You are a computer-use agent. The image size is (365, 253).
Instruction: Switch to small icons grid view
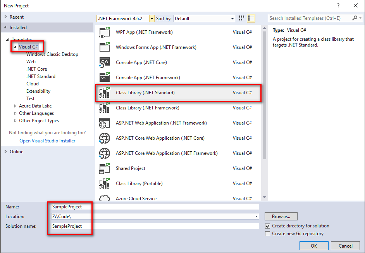pos(241,18)
